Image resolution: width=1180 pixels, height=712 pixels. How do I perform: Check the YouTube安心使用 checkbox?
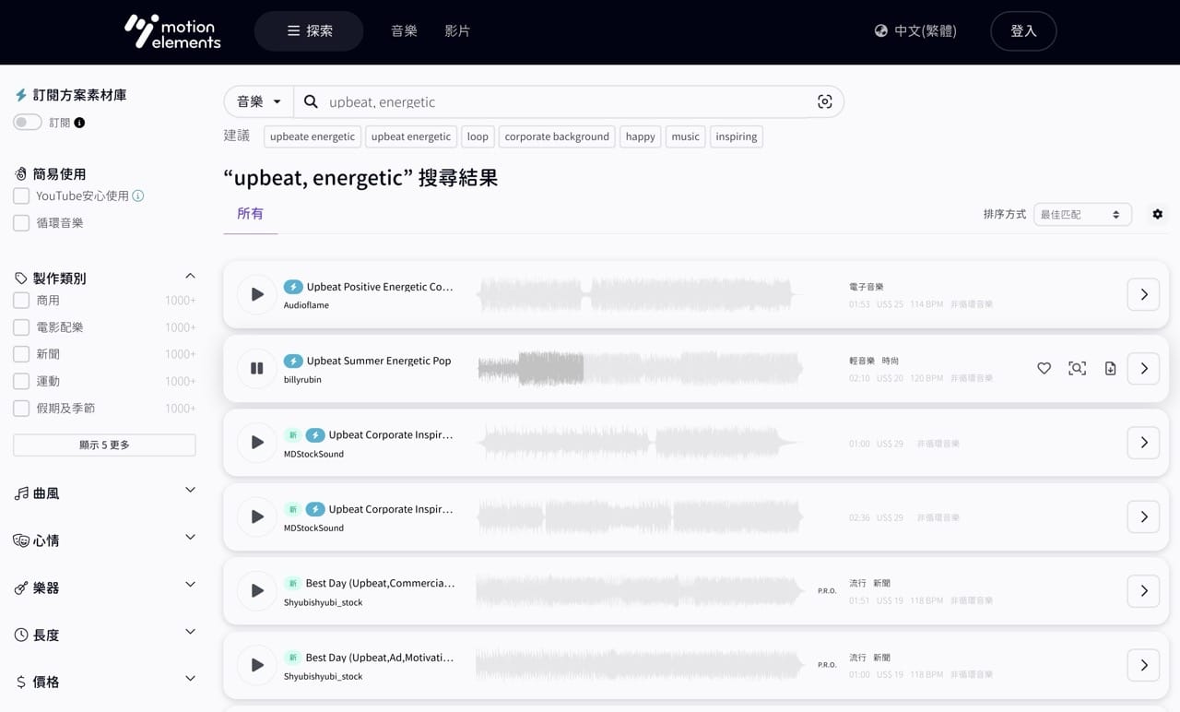click(x=21, y=196)
